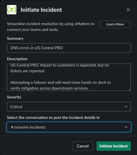Open the #network-incidents conversation selector
Screen dimensions: 137x155
69,127
